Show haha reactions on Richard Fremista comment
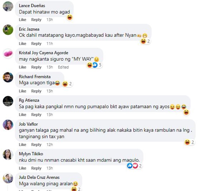 [67, 84]
